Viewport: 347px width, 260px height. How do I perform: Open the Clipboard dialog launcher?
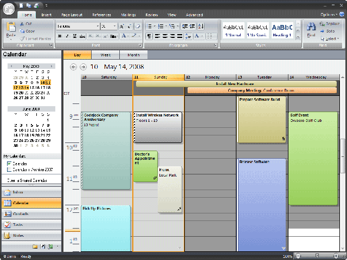pyautogui.click(x=51, y=45)
